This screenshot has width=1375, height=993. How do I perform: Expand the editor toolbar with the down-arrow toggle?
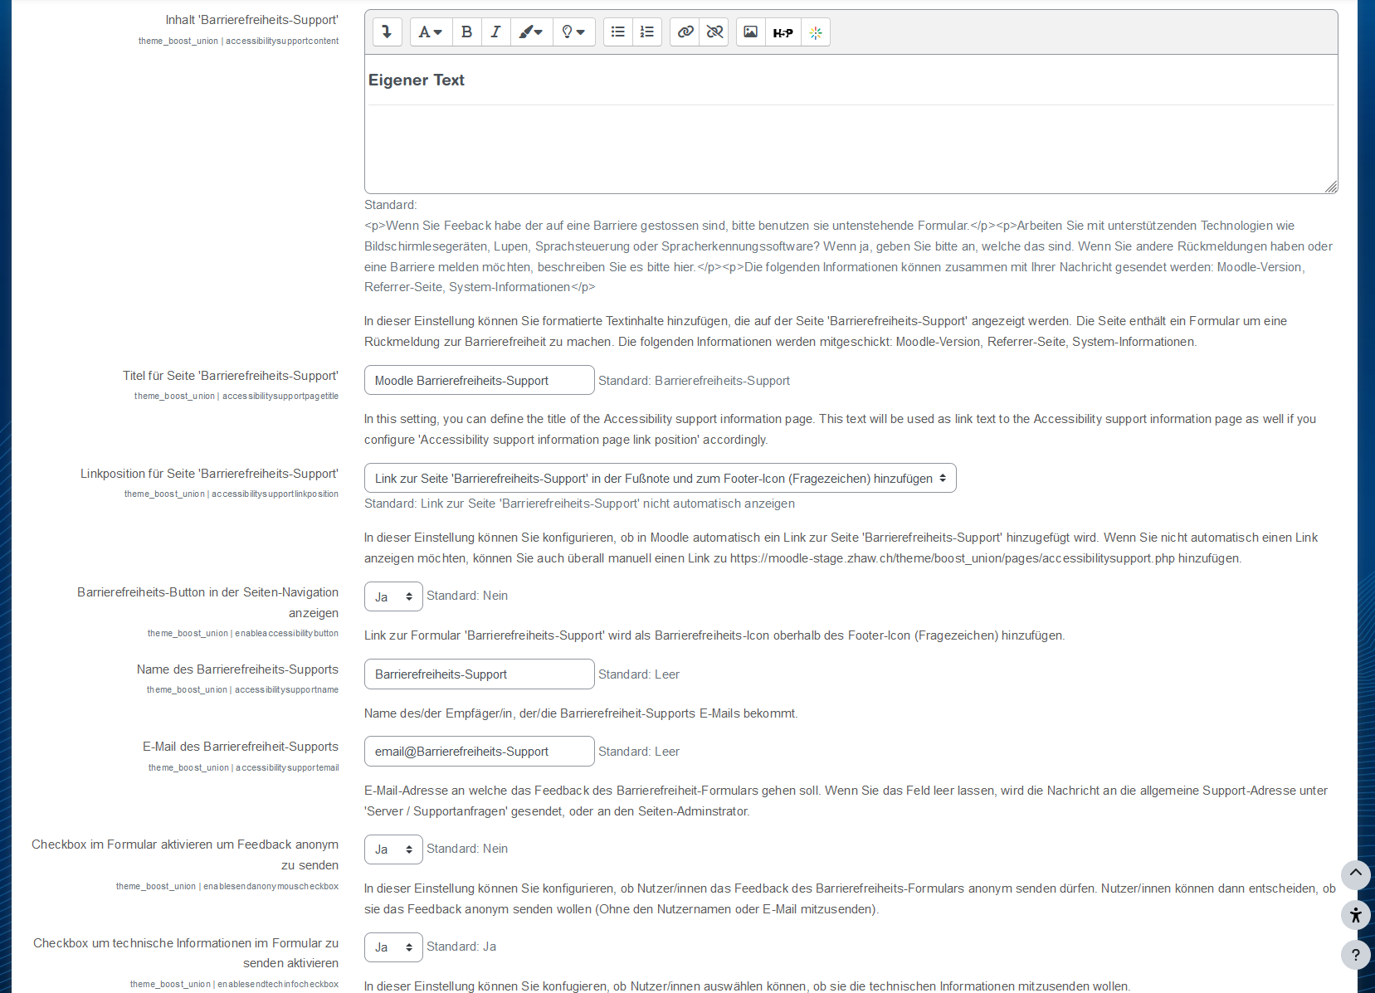point(387,32)
